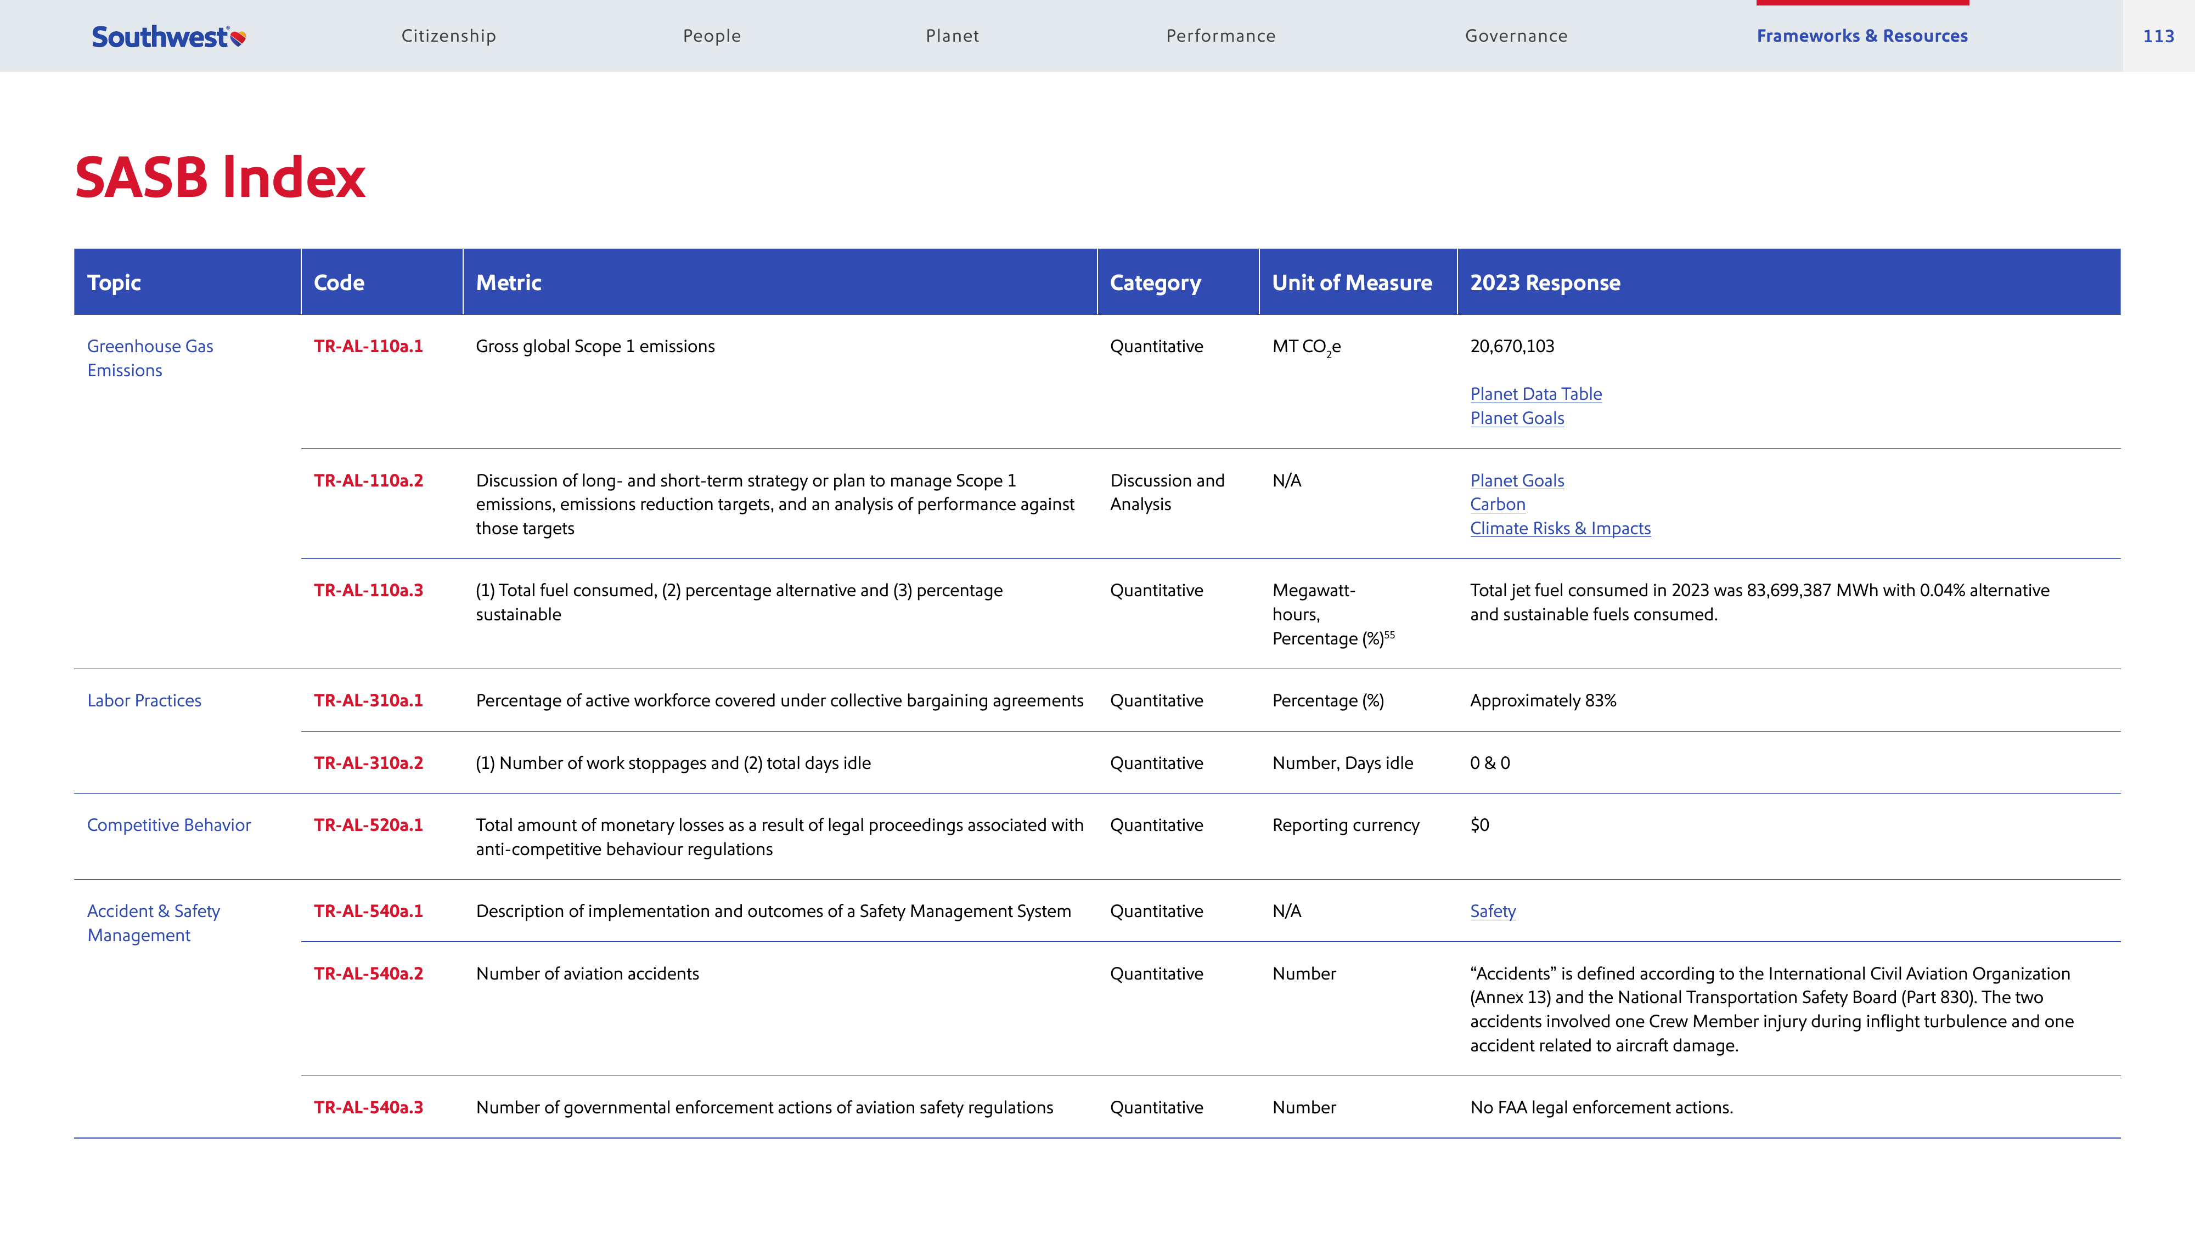Click the Safety link
Viewport: 2195px width, 1234px height.
point(1493,911)
